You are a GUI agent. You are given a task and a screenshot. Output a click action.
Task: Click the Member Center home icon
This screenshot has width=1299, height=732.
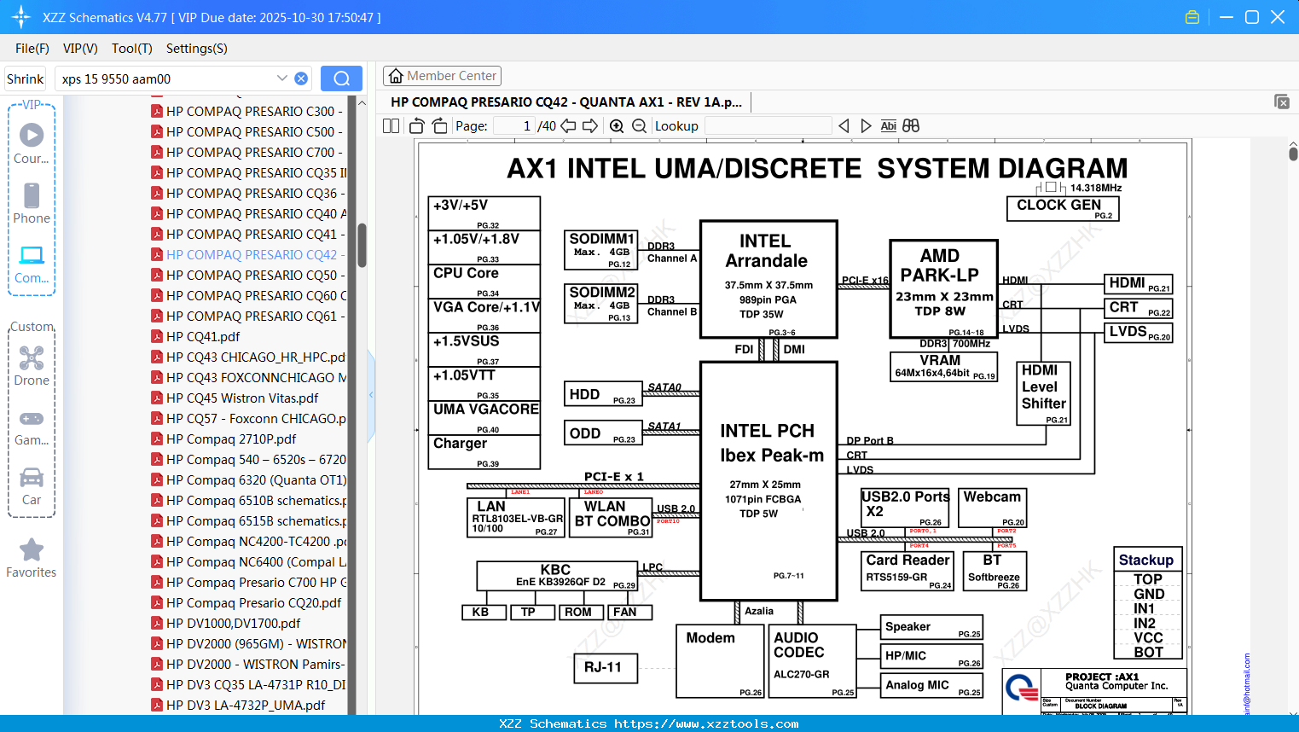[x=396, y=76]
